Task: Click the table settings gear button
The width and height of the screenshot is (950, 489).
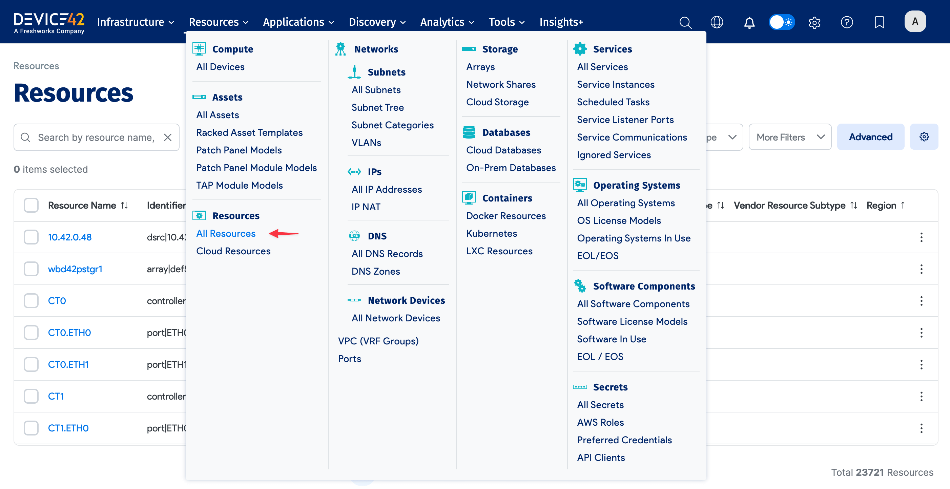Action: pos(924,137)
